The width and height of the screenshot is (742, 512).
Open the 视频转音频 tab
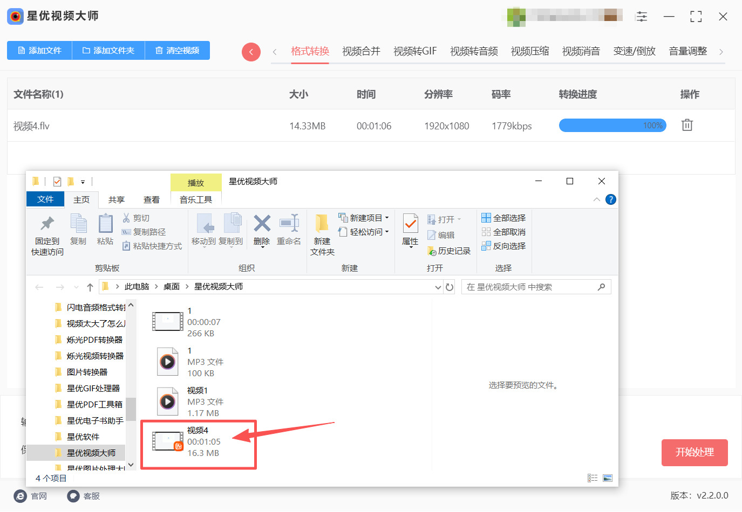474,51
